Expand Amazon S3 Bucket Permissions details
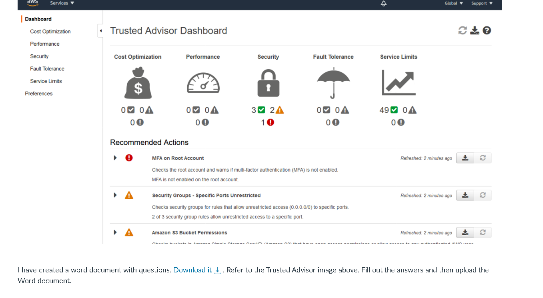This screenshot has height=298, width=543. [x=115, y=232]
